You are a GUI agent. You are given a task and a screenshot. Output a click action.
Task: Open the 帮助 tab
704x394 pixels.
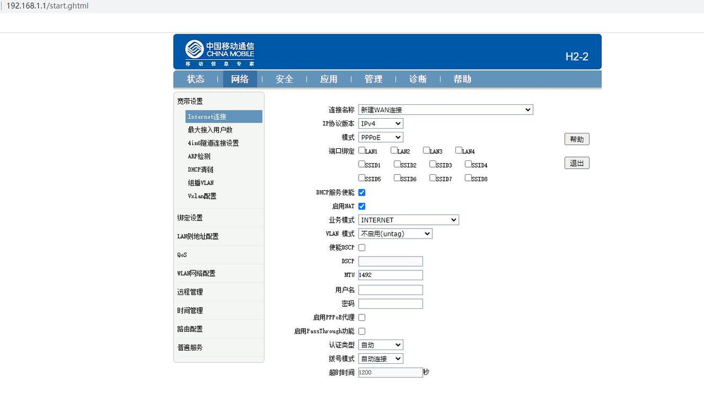(463, 79)
